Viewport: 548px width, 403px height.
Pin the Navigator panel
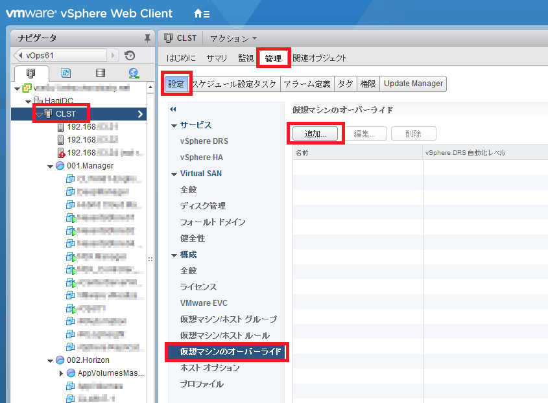(147, 38)
